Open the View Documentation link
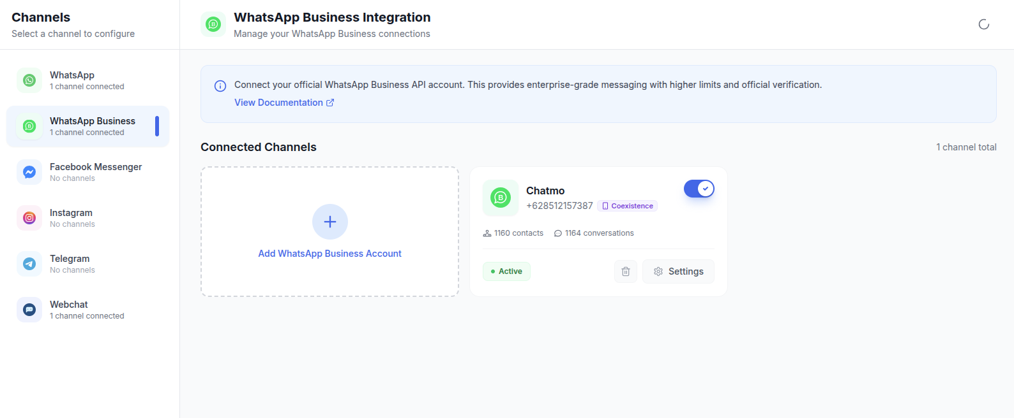Image resolution: width=1014 pixels, height=418 pixels. 284,103
